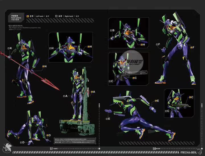The width and height of the screenshot is (205, 156).
Task: Open the page 58 bow pose thumbnail
Action: coord(128,33)
